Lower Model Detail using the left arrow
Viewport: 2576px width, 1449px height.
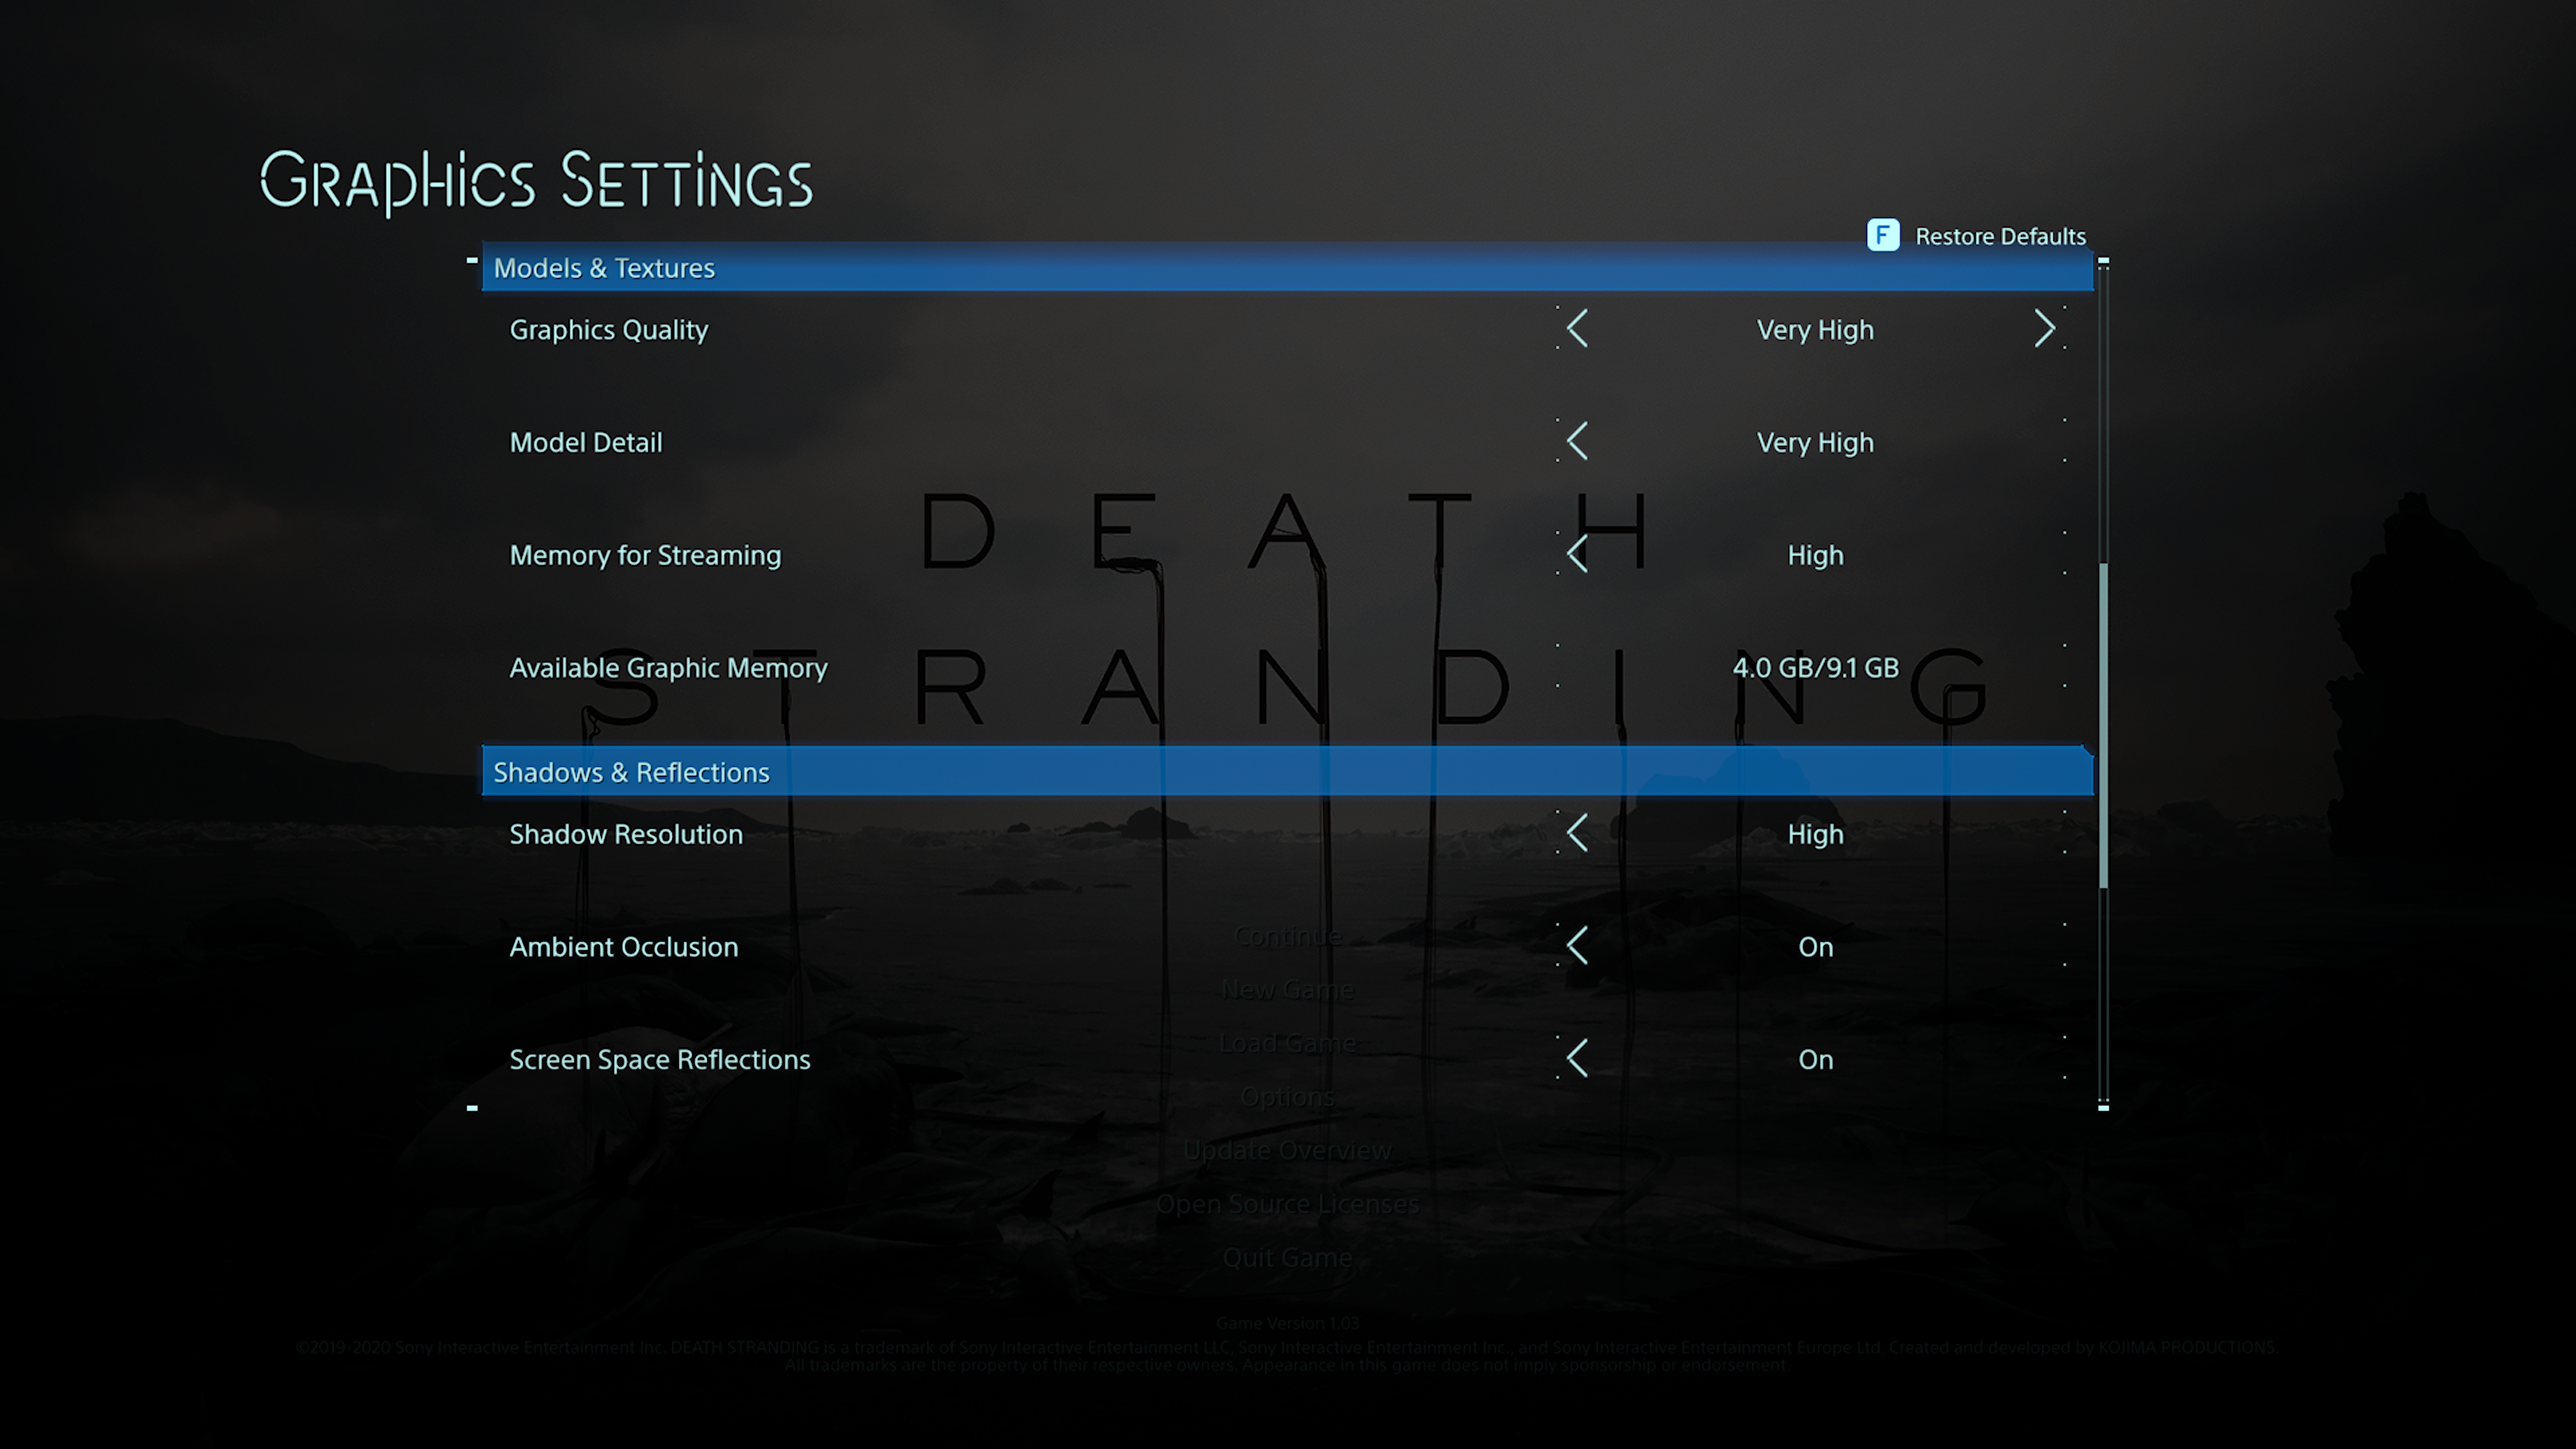click(x=1577, y=441)
